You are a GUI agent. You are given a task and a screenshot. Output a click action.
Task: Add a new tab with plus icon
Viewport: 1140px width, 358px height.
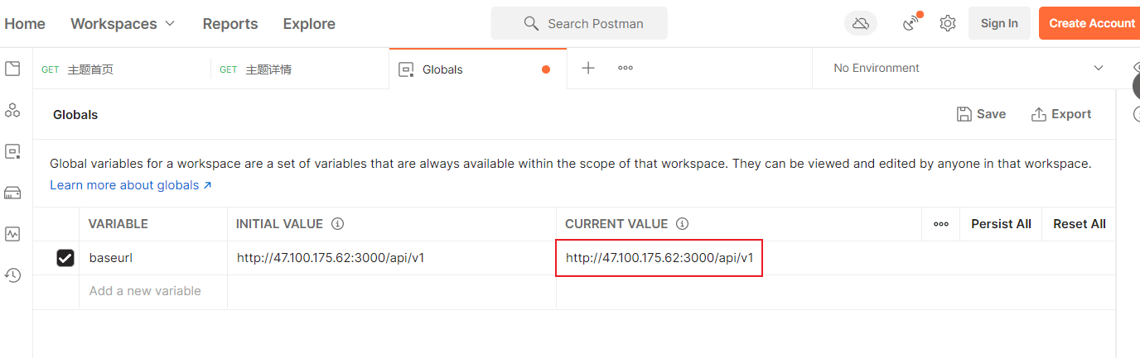pyautogui.click(x=588, y=68)
